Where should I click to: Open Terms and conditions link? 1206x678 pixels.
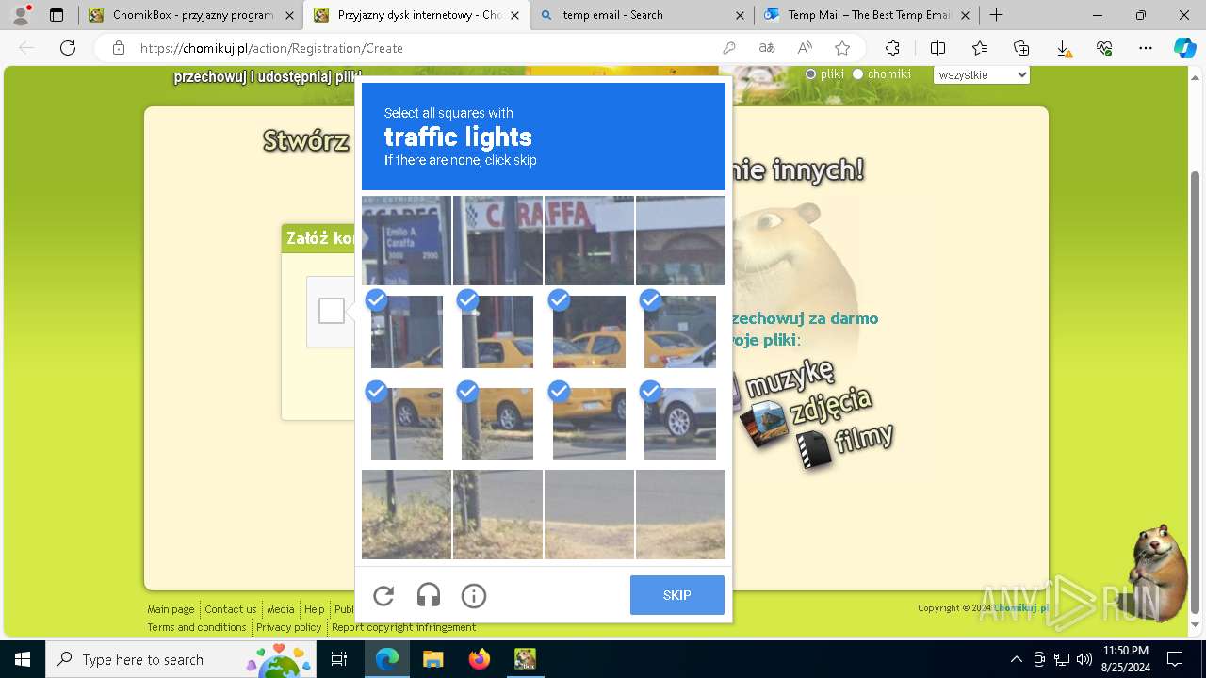point(197,627)
